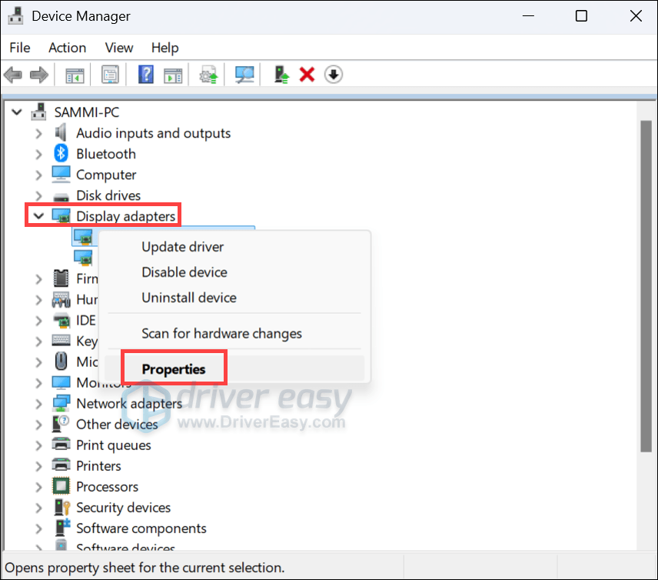Choose Properties from the context menu
Screen dimensions: 658x580
[x=174, y=369]
